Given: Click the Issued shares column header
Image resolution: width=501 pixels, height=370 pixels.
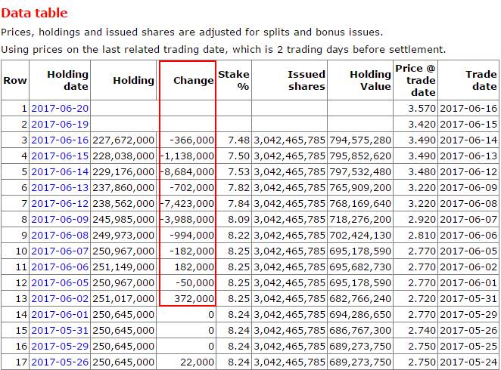Looking at the screenshot, I should 306,80.
